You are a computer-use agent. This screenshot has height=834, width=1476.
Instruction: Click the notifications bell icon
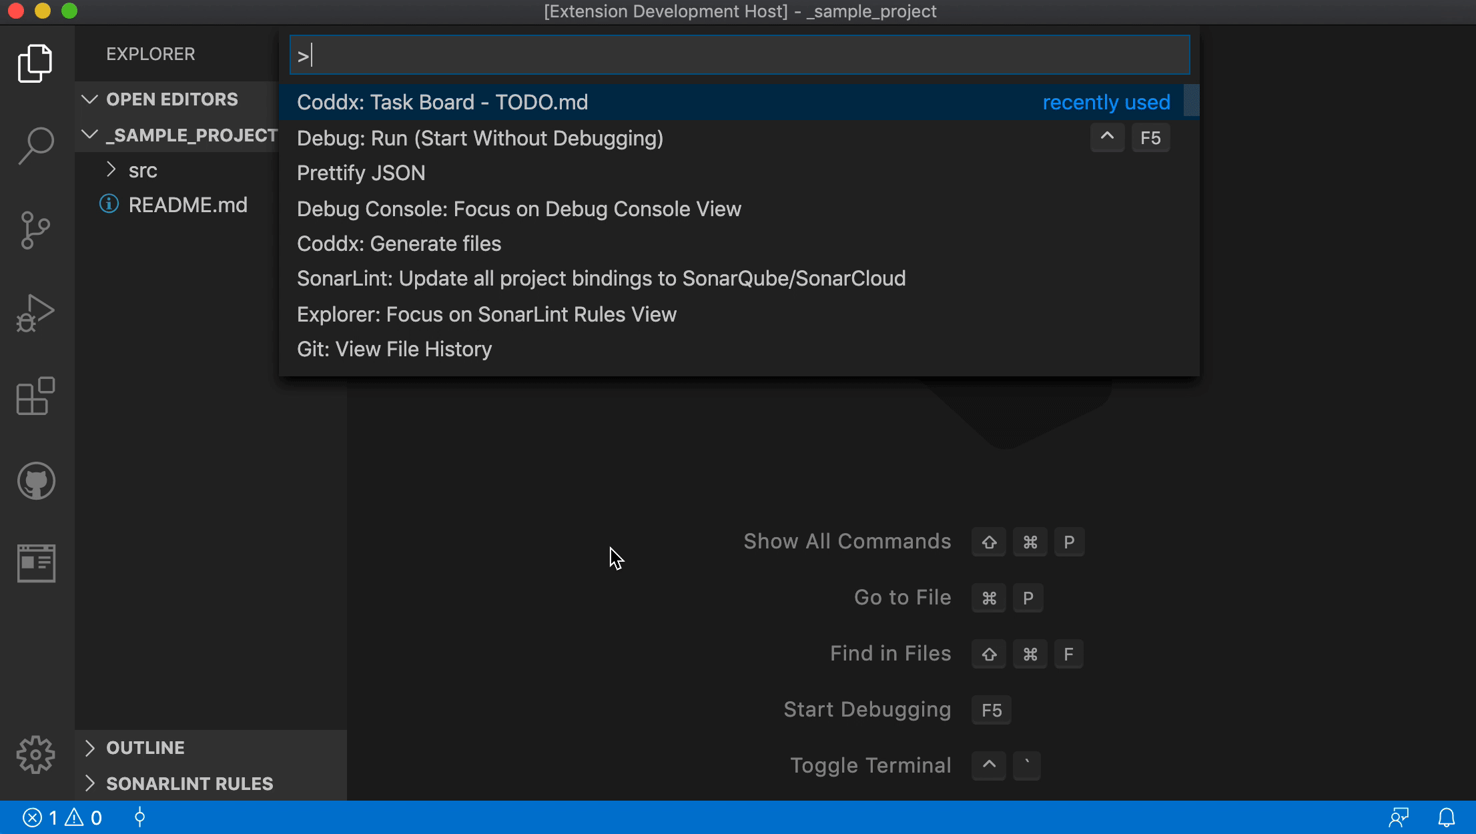[x=1446, y=817]
